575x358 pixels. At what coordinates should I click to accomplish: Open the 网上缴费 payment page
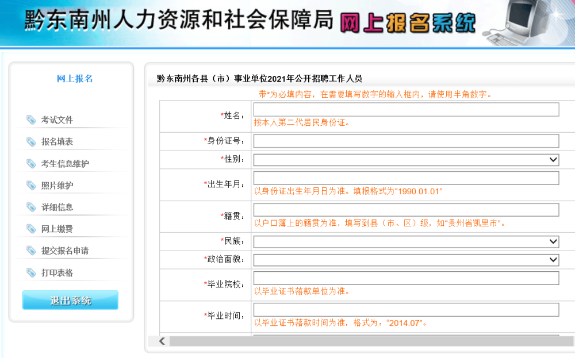pos(57,229)
